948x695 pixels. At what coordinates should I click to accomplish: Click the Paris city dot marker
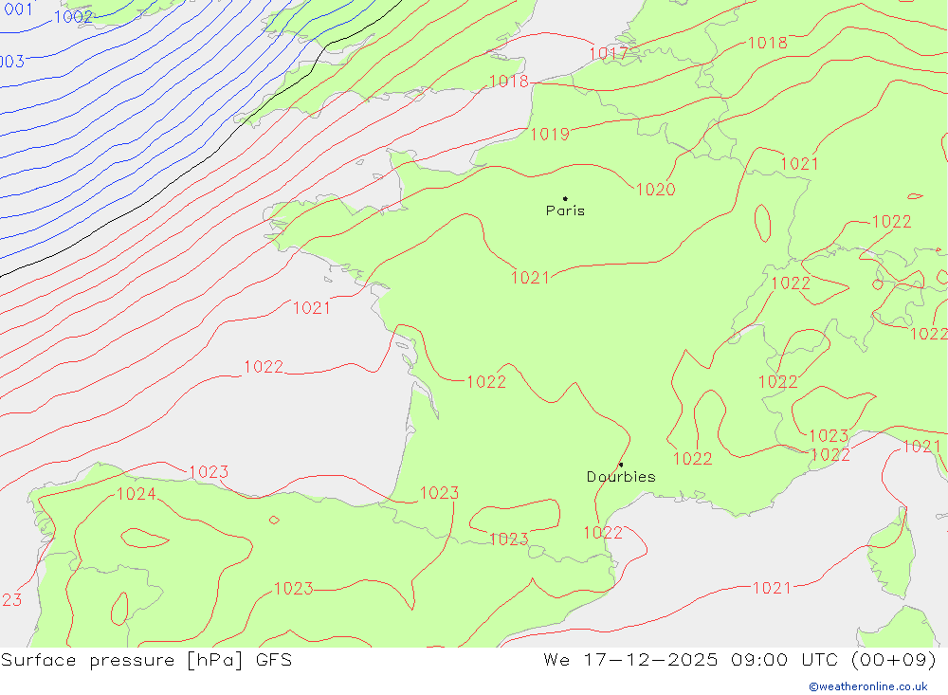click(565, 198)
